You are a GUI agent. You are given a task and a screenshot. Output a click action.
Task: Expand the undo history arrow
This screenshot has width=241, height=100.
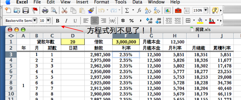click(x=107, y=10)
